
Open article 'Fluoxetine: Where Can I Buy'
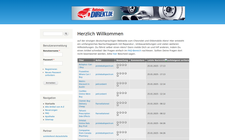pyautogui.click(x=85, y=74)
